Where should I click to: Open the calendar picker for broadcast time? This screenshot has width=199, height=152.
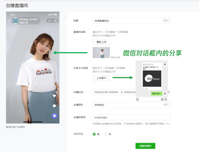point(169,92)
